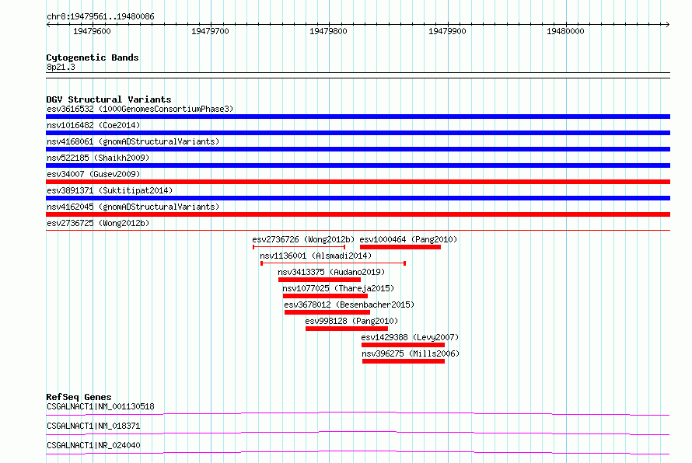This screenshot has height=463, width=692.
Task: Click esv998128 (Pang2010) variant label
Action: pos(351,321)
